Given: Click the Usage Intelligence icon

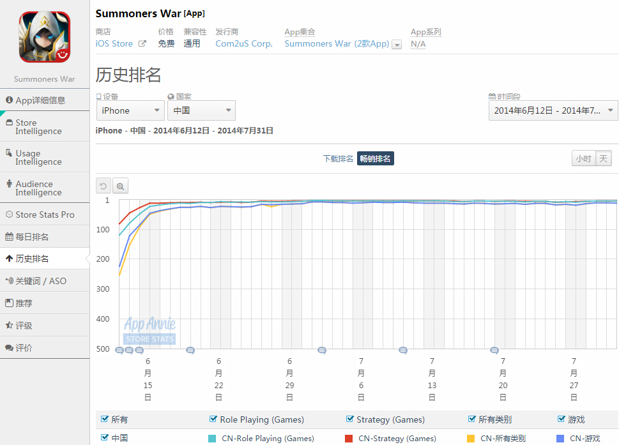Looking at the screenshot, I should pos(9,153).
